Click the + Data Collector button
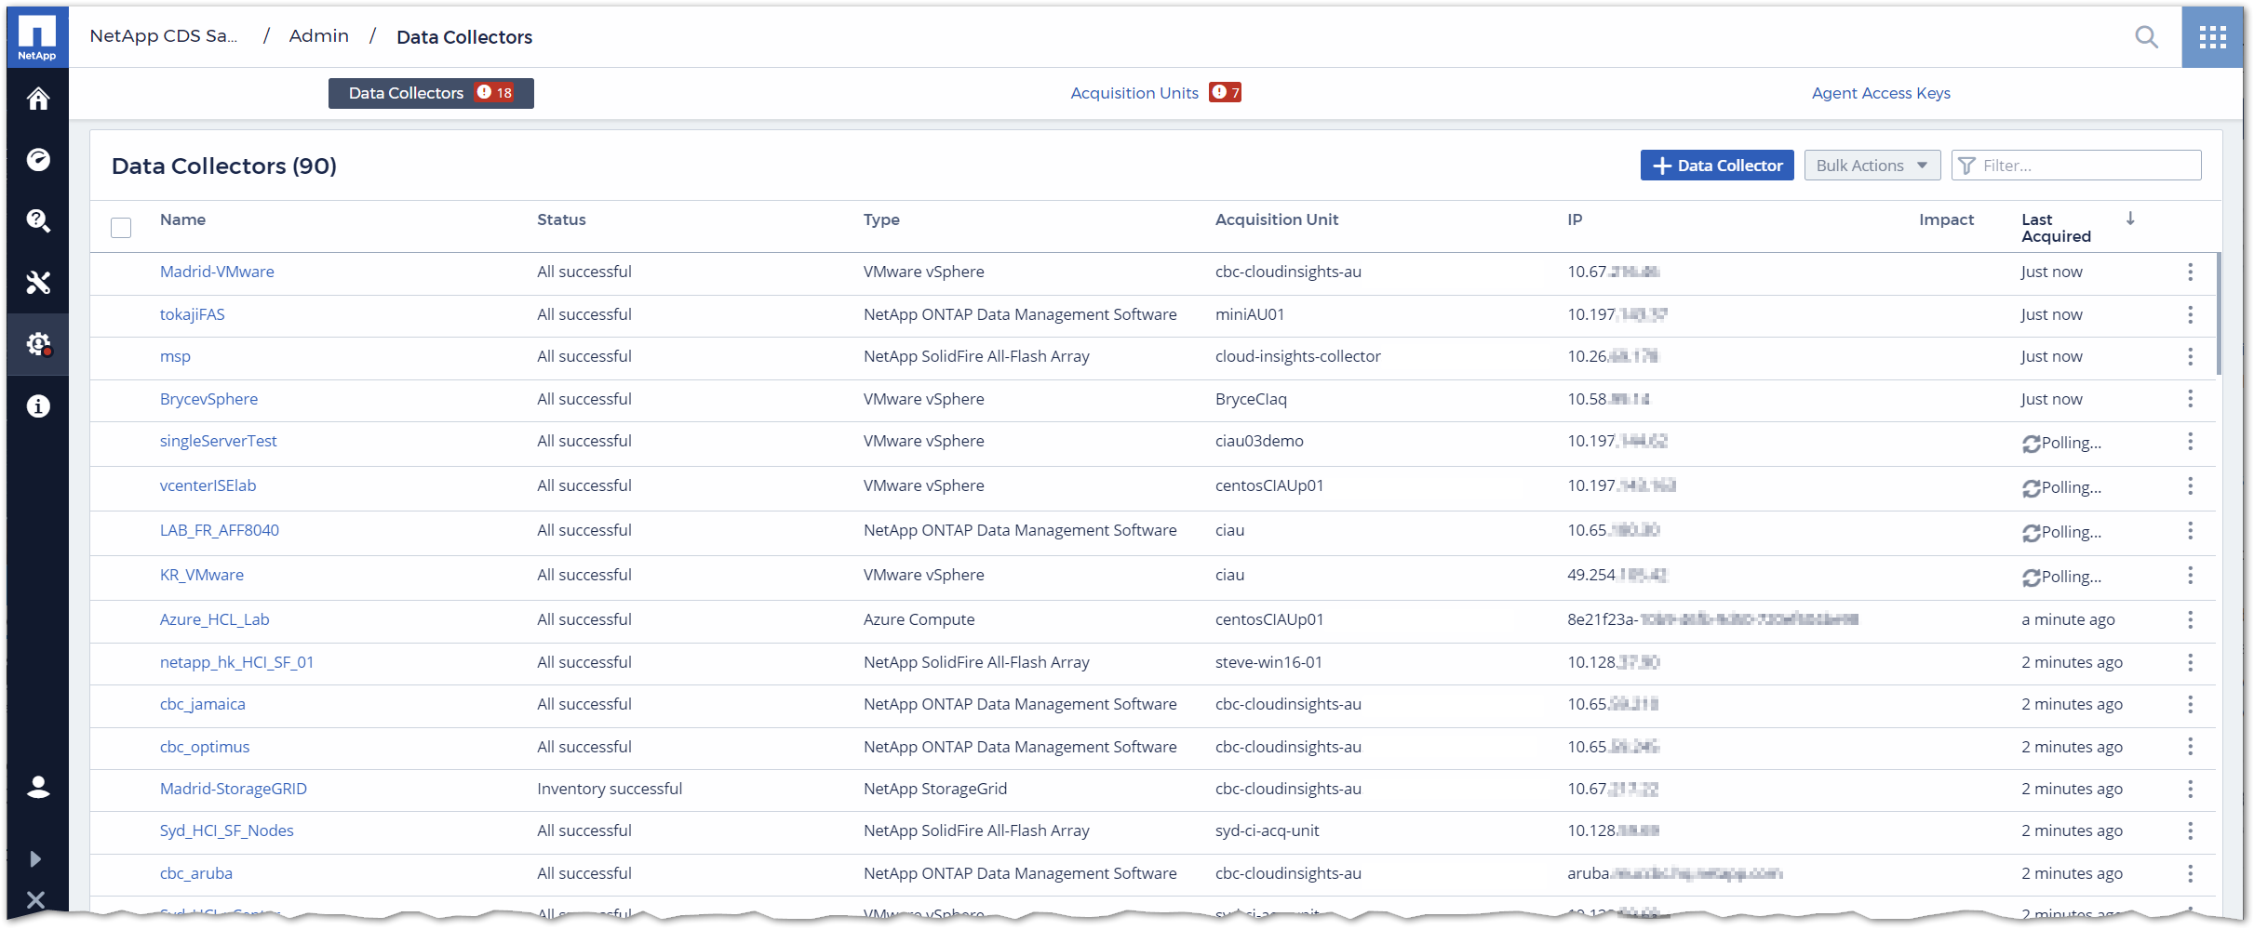 click(x=1717, y=165)
